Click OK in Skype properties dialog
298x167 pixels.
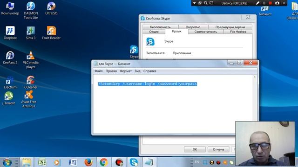point(195,149)
